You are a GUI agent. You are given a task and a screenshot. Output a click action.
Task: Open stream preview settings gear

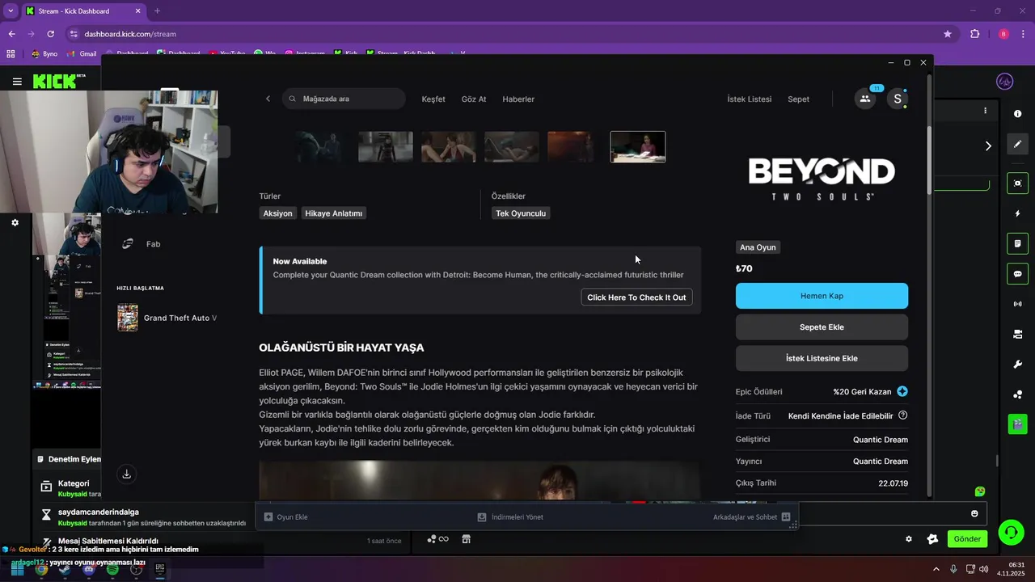pyautogui.click(x=15, y=222)
